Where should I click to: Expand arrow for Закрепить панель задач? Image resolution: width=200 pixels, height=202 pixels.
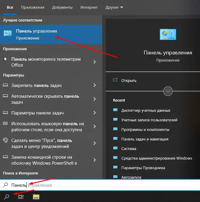click(95, 85)
